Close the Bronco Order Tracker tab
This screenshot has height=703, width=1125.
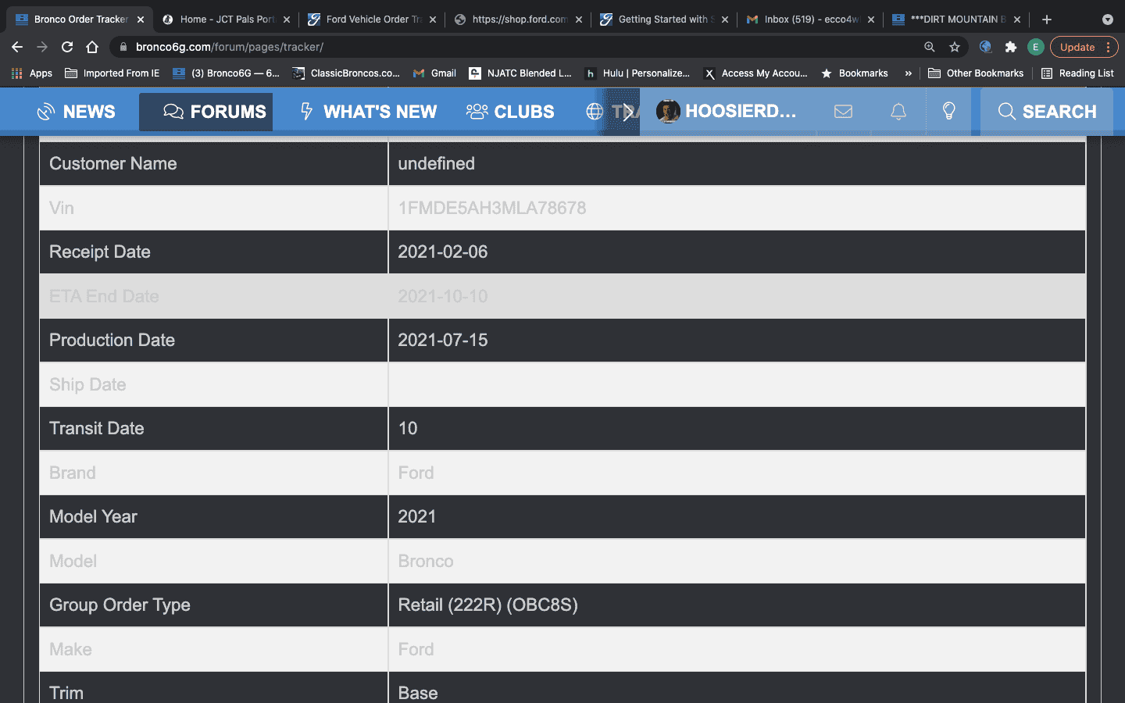pyautogui.click(x=141, y=20)
